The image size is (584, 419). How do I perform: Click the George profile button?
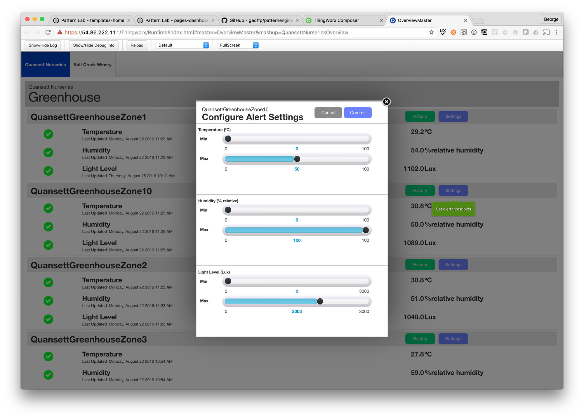pos(551,19)
